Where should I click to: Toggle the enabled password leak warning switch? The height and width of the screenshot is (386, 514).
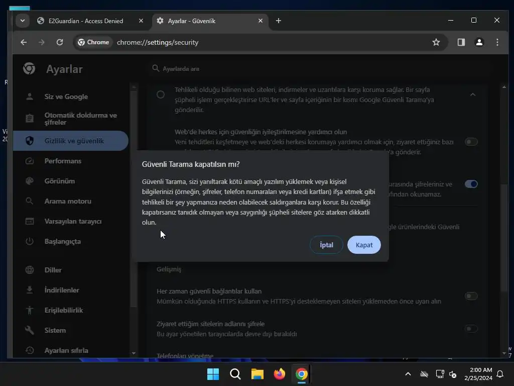point(471,184)
